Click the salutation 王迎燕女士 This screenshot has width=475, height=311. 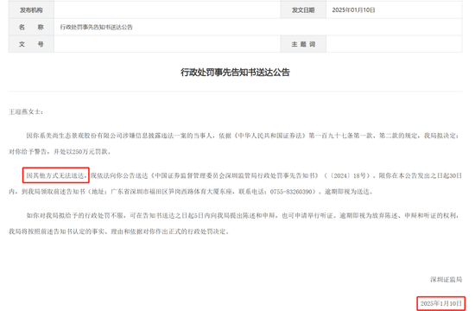point(26,111)
